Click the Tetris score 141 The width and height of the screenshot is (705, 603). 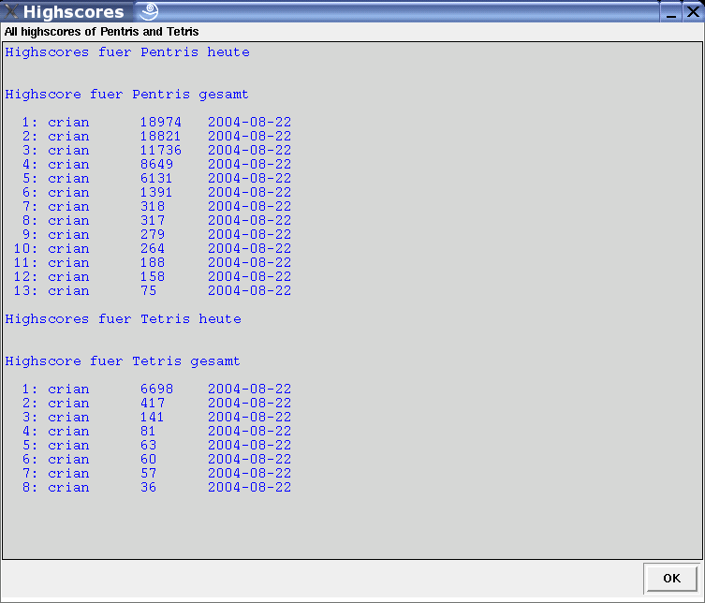point(153,417)
